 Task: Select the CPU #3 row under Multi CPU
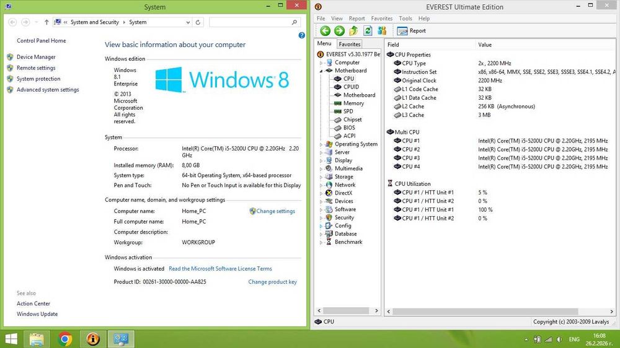[x=500, y=158]
